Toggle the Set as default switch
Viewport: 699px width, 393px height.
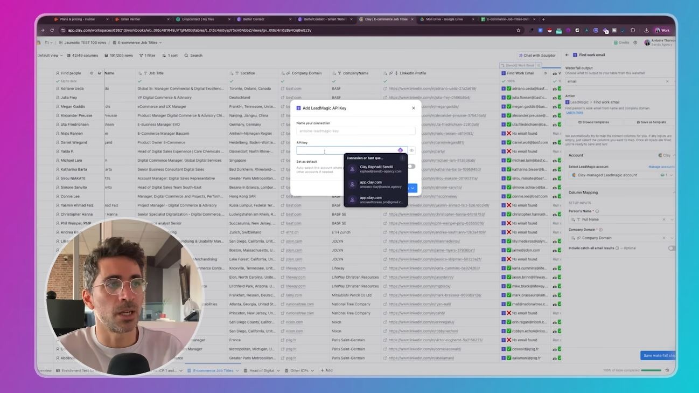click(411, 167)
